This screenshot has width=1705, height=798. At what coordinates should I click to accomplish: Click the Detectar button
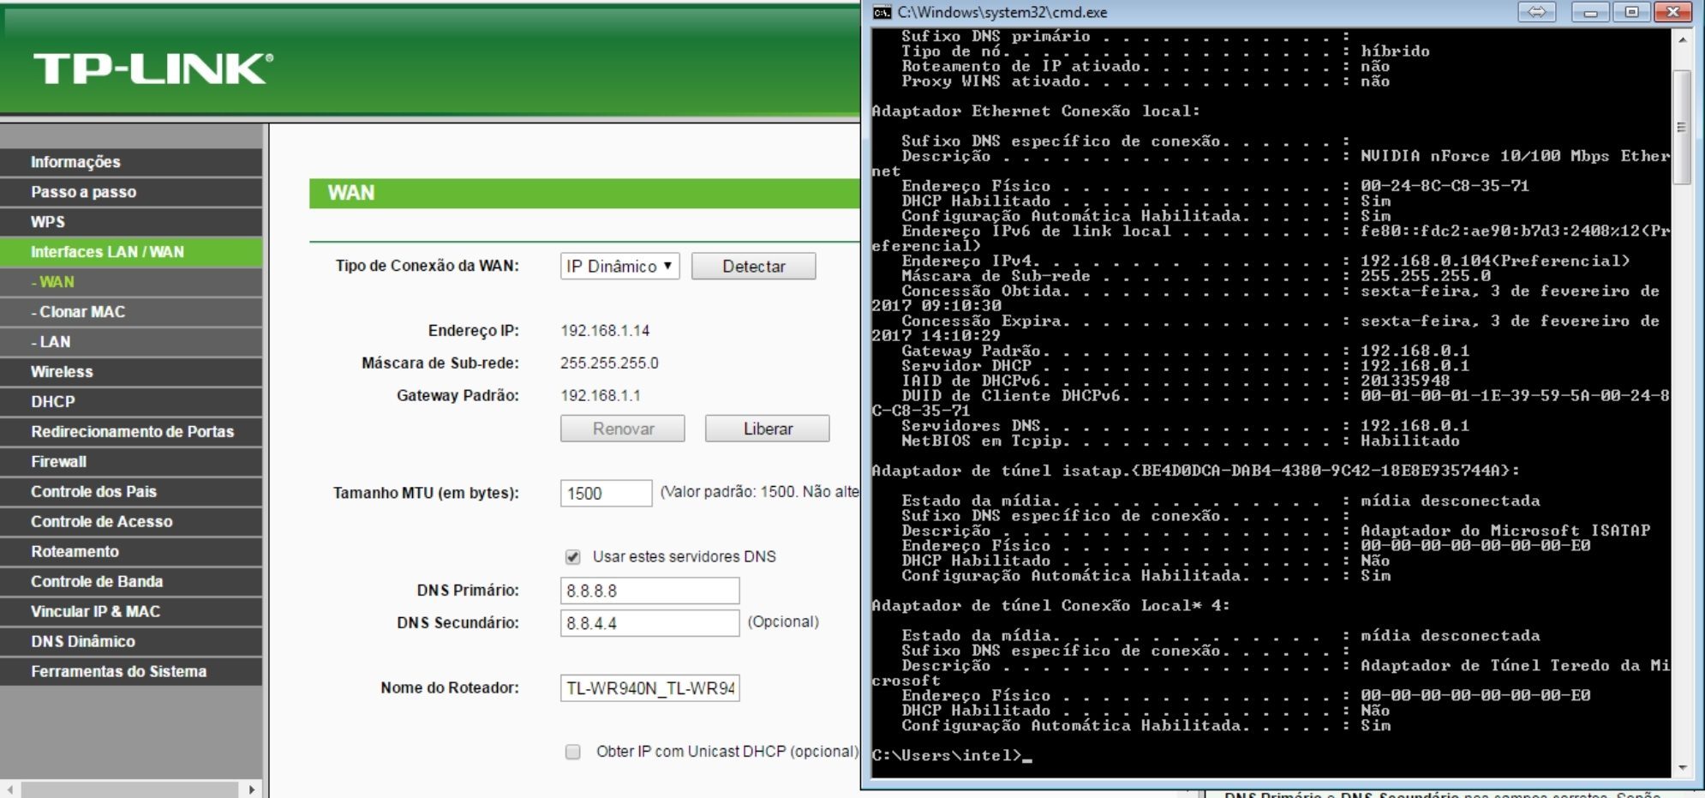[x=754, y=267]
